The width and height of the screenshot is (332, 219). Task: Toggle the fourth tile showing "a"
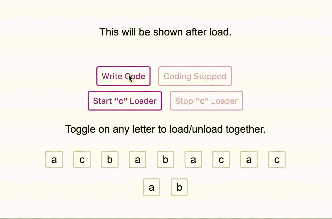click(x=137, y=159)
